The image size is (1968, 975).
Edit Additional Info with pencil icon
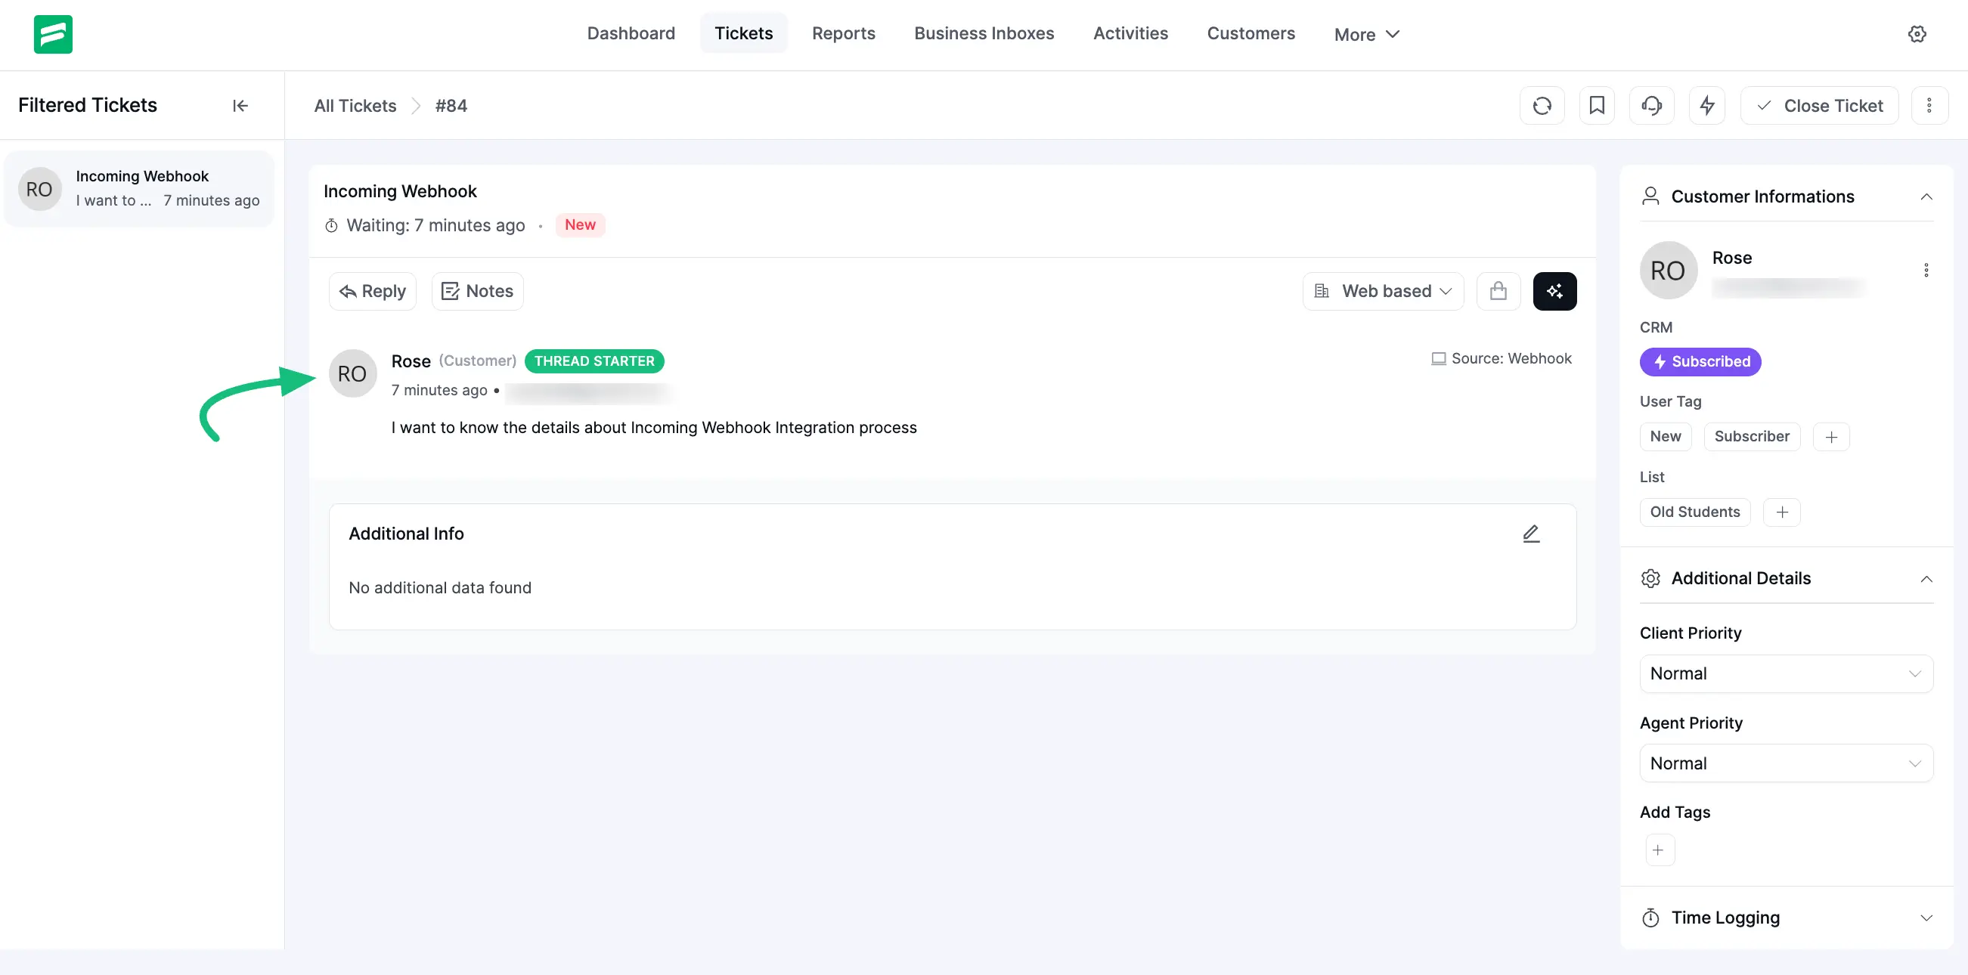(1531, 534)
